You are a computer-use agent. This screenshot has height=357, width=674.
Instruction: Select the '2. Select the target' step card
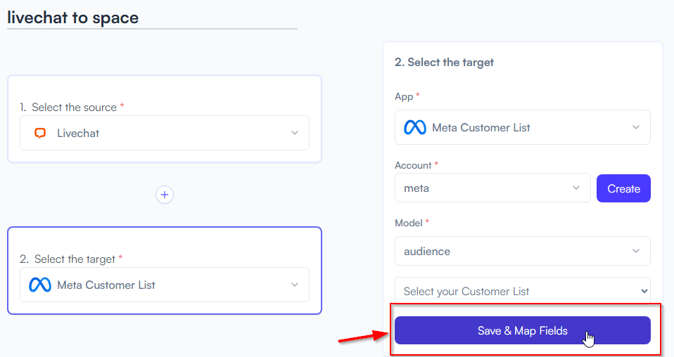pos(165,271)
